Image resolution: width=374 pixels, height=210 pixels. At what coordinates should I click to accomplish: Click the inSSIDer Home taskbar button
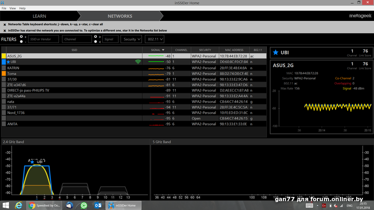pyautogui.click(x=123, y=205)
